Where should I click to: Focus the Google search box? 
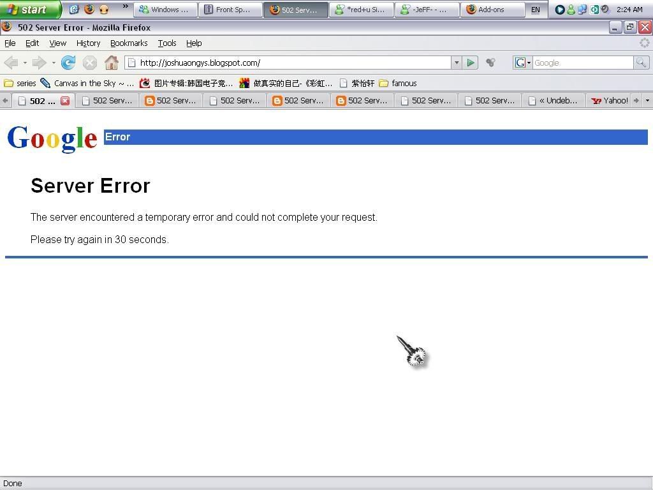[x=583, y=63]
